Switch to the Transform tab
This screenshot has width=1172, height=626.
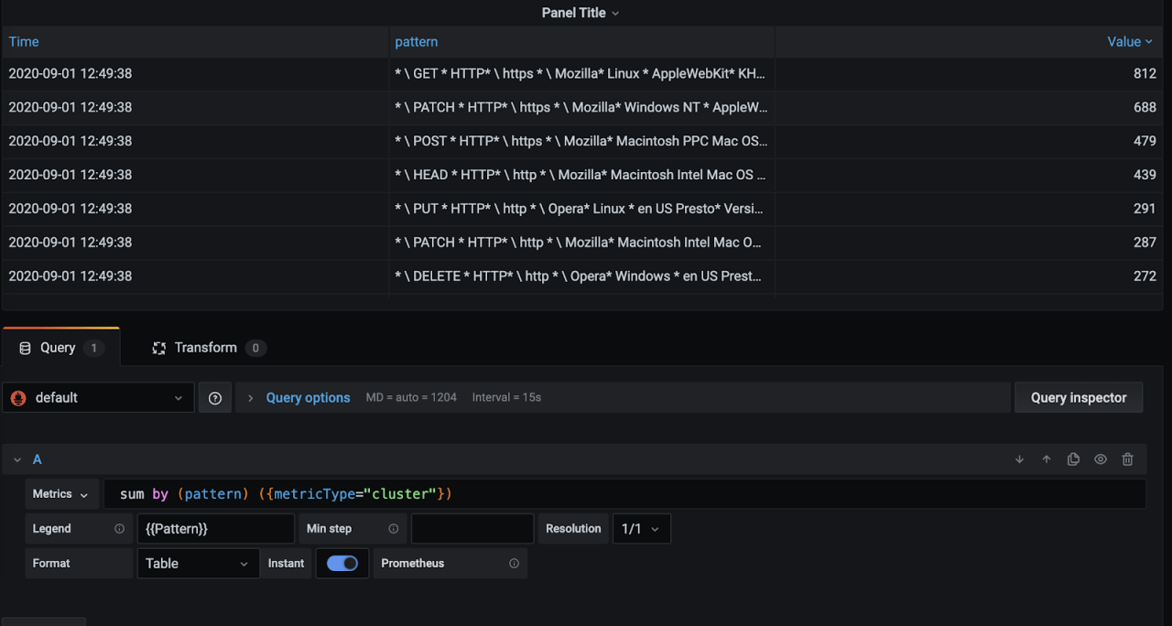pyautogui.click(x=208, y=348)
